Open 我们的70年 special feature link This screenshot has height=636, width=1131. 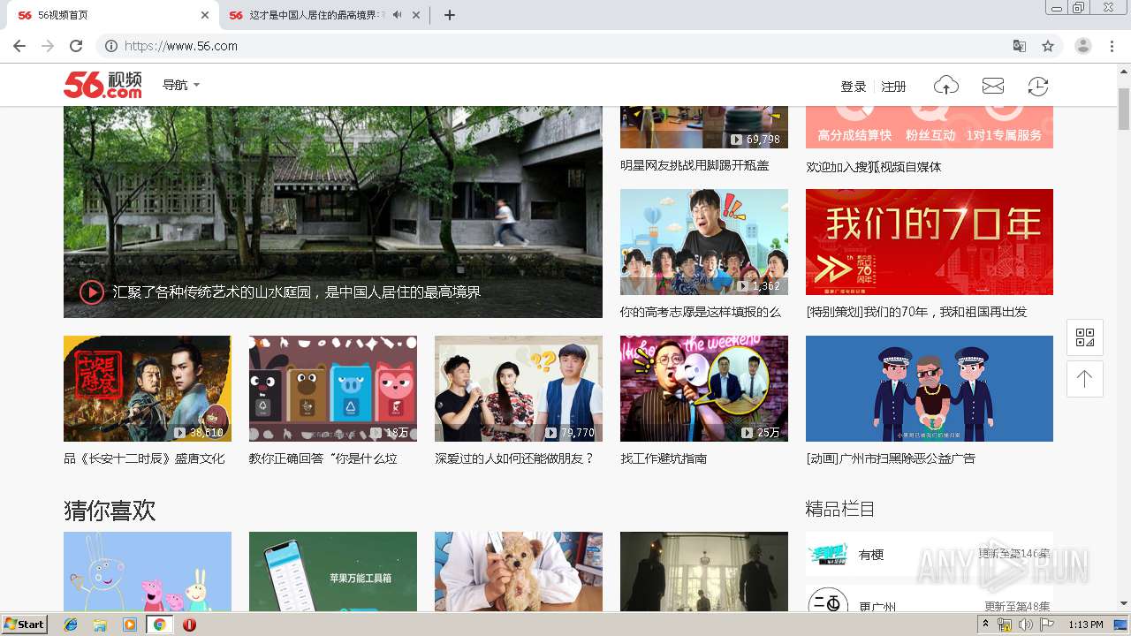pos(916,312)
